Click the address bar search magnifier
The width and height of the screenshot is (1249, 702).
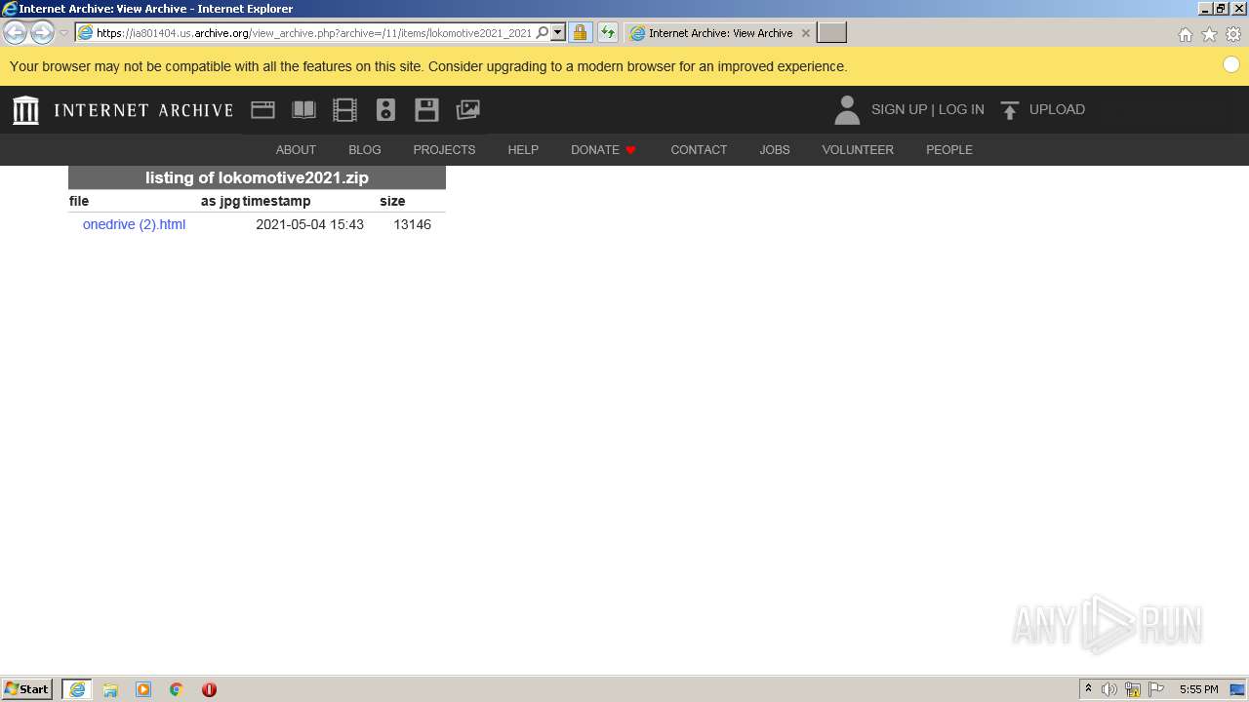click(x=543, y=33)
